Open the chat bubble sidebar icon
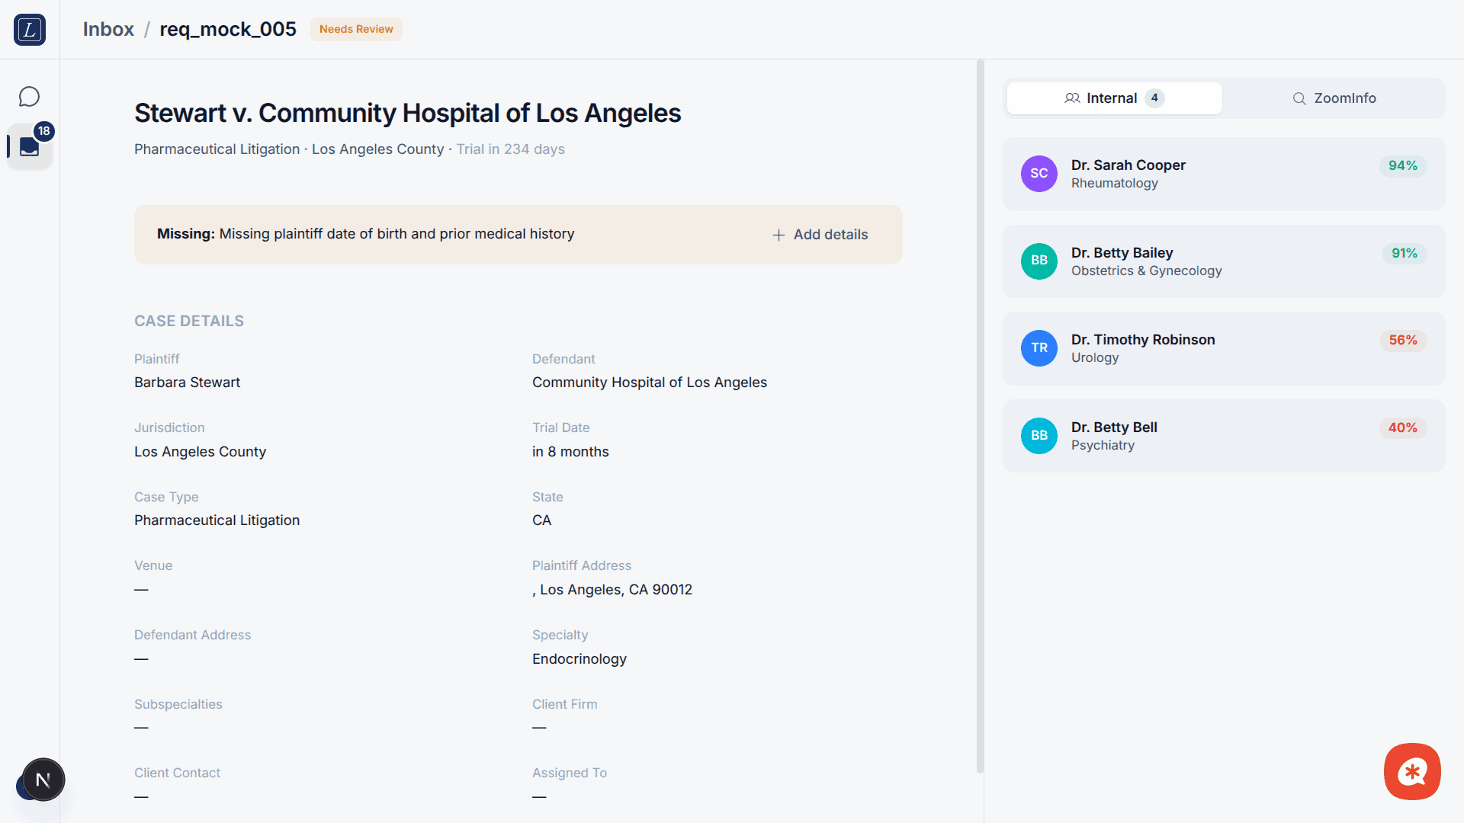 pos(29,97)
